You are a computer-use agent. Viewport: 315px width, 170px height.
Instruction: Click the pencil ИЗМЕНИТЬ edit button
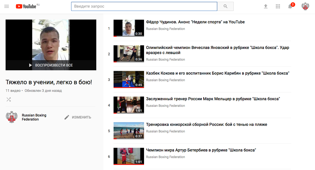point(78,117)
